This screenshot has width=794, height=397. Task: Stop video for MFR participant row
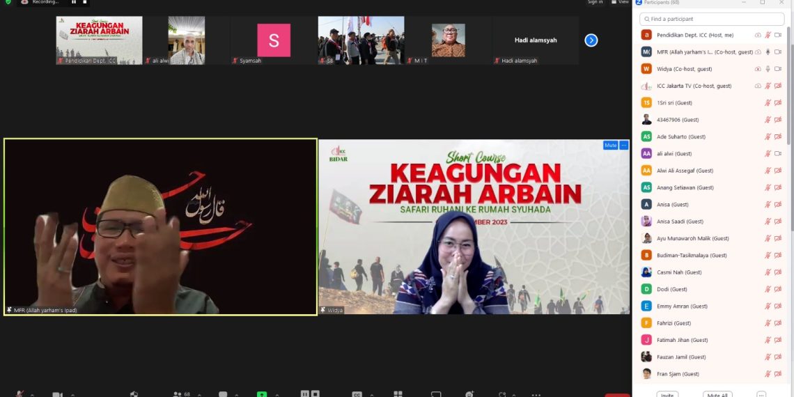point(778,52)
